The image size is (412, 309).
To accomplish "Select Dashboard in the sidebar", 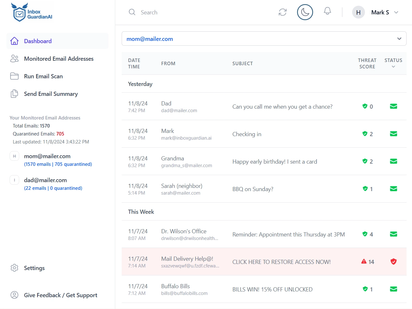I will [37, 41].
